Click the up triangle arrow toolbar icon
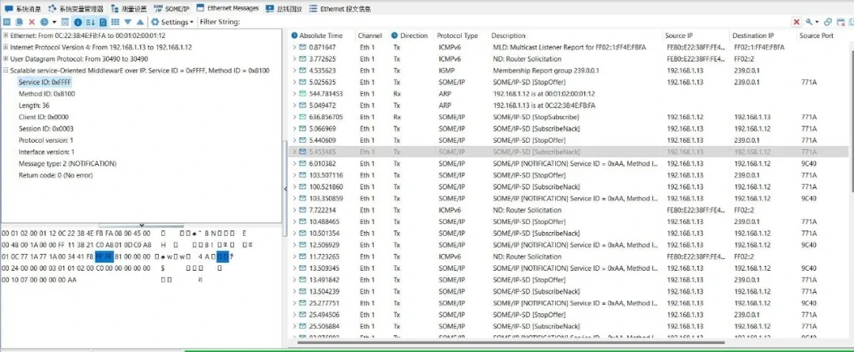Image resolution: width=854 pixels, height=352 pixels. (x=141, y=22)
